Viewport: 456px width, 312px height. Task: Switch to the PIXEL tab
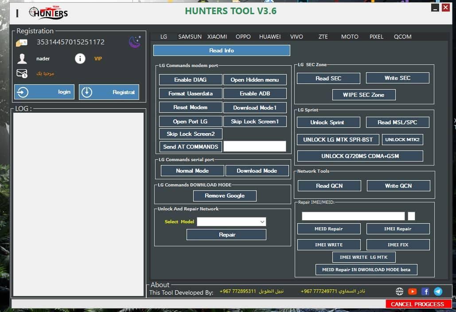tap(376, 37)
